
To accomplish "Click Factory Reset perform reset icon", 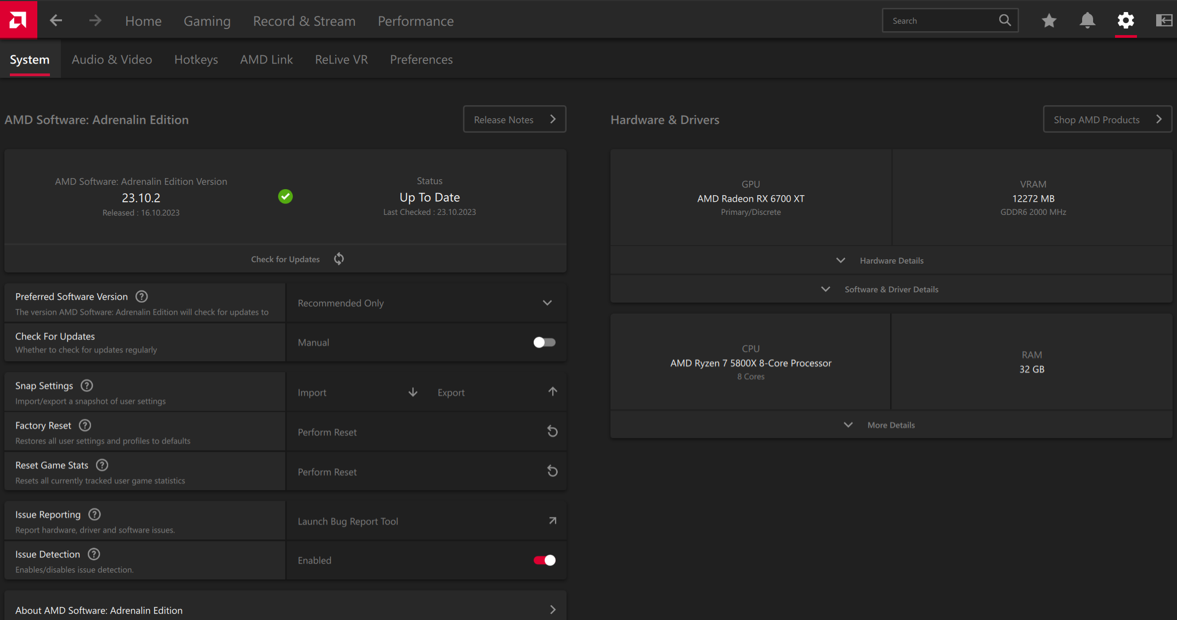I will click(552, 432).
